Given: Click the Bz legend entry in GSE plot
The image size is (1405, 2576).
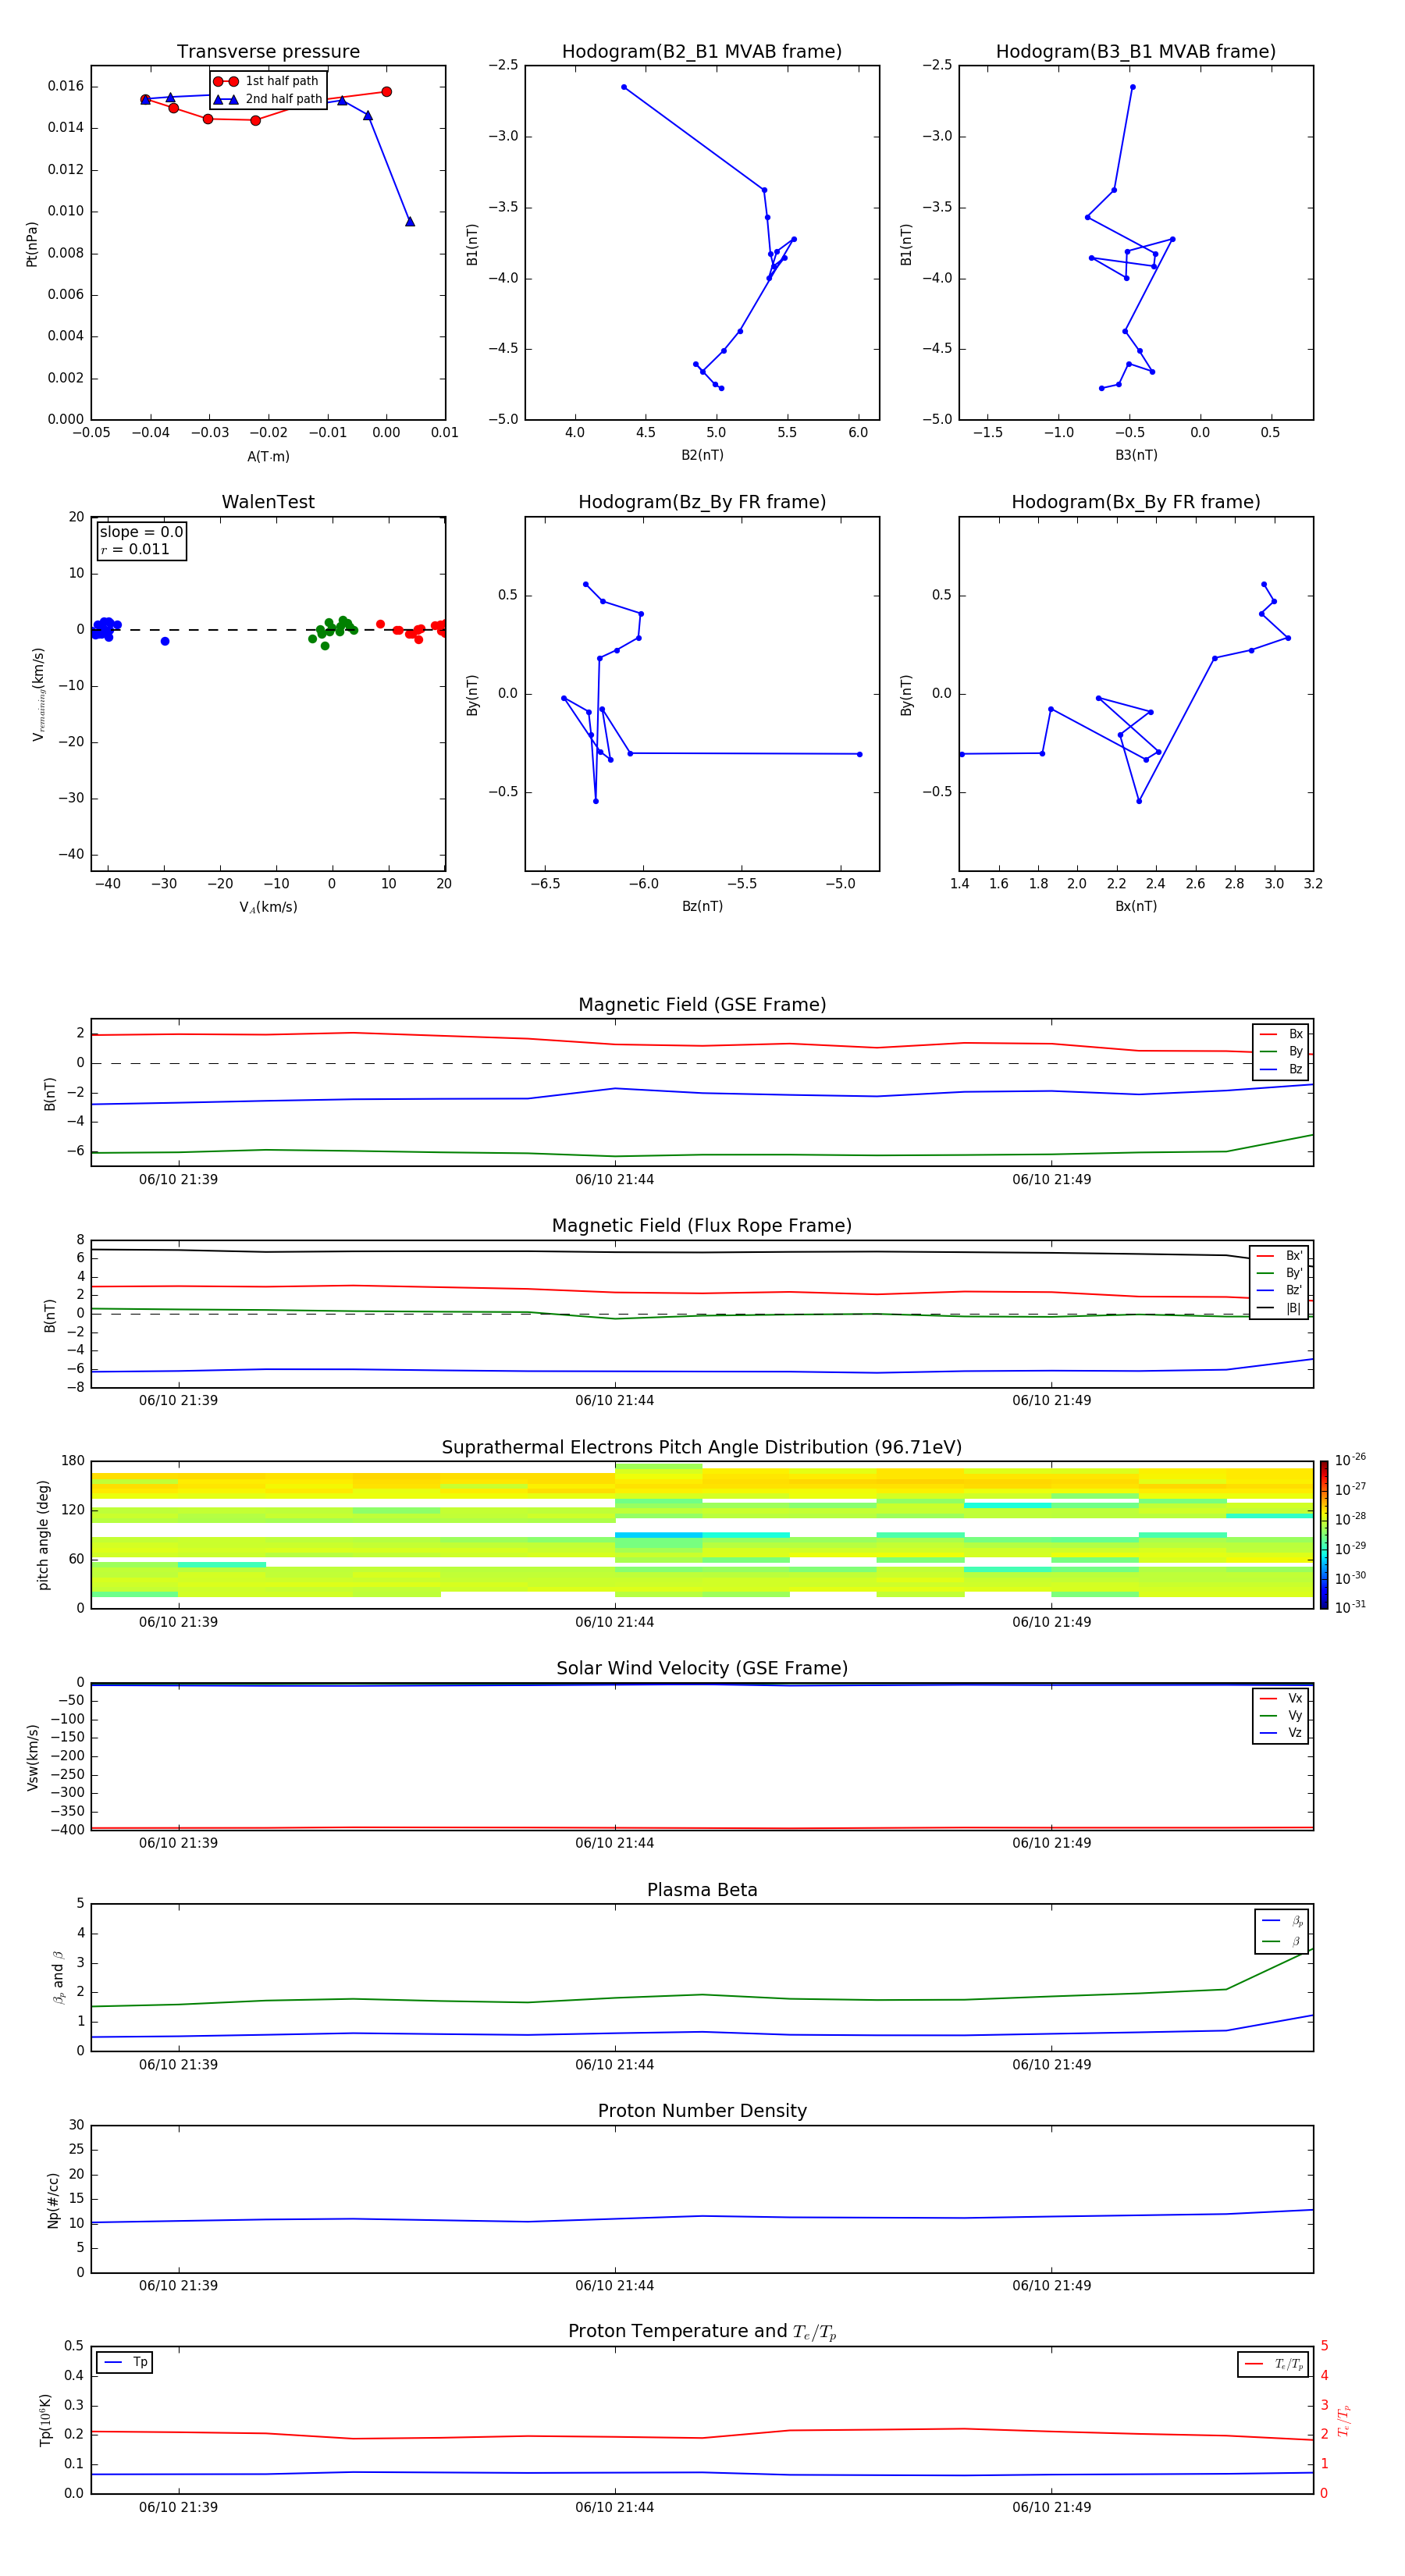Looking at the screenshot, I should pyautogui.click(x=1281, y=1070).
